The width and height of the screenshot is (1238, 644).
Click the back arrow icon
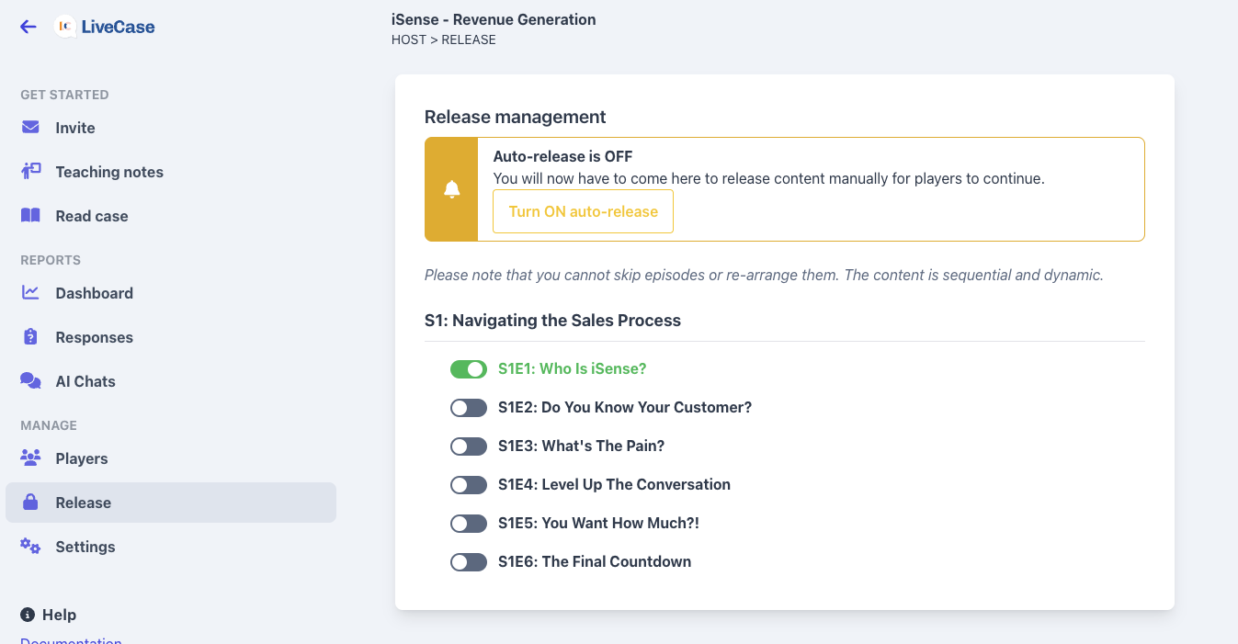pos(28,27)
